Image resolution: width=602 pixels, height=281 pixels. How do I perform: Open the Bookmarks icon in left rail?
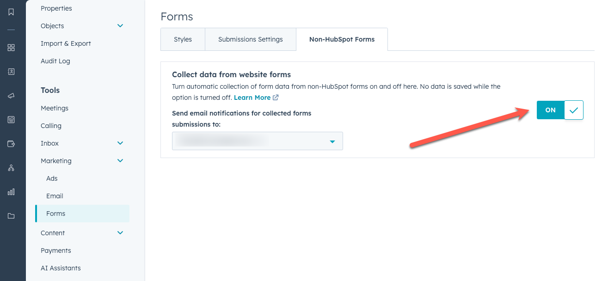click(x=11, y=12)
